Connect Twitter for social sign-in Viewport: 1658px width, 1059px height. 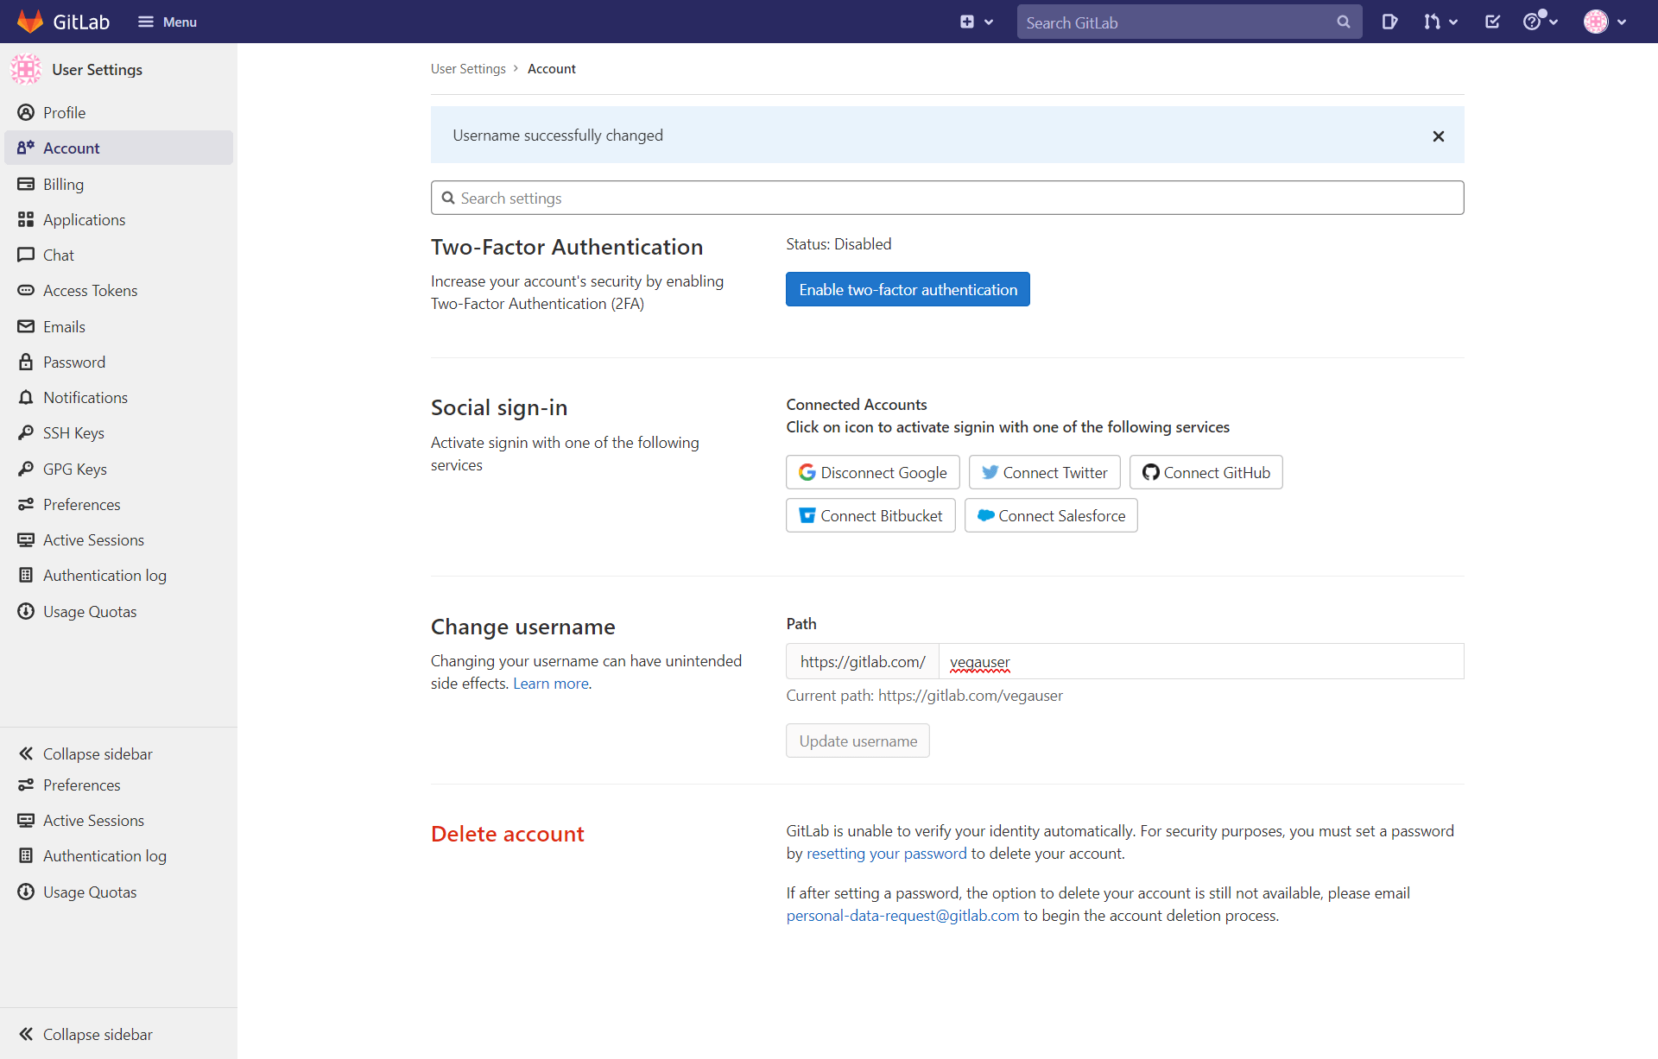[1044, 472]
